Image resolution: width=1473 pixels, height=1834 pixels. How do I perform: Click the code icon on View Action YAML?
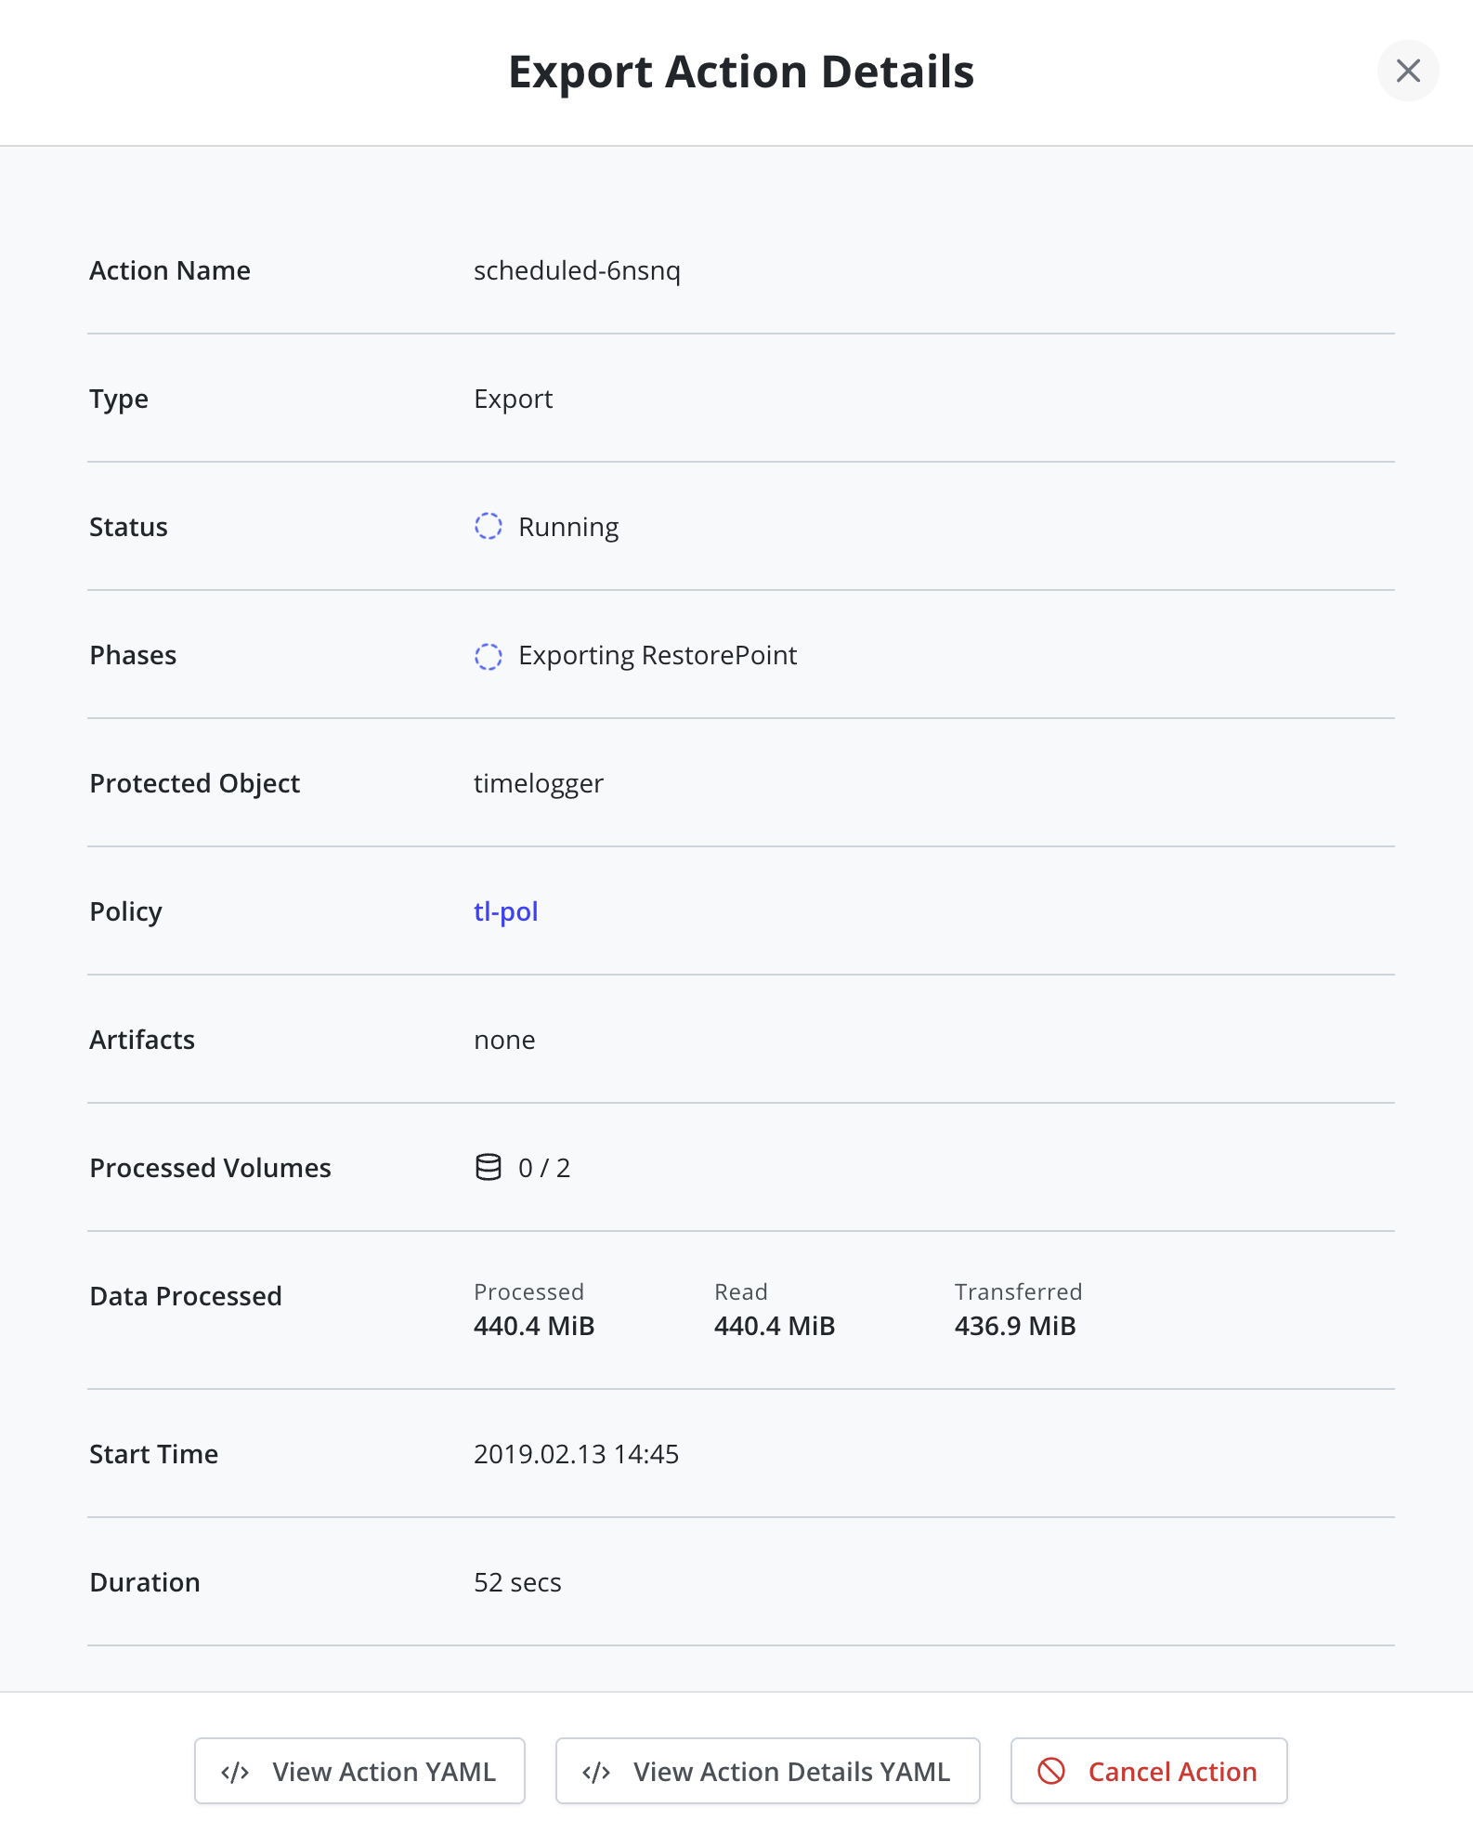pyautogui.click(x=235, y=1773)
